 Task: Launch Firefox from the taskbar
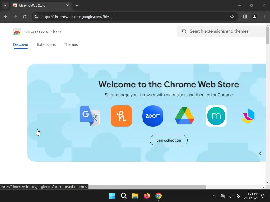pos(147,196)
